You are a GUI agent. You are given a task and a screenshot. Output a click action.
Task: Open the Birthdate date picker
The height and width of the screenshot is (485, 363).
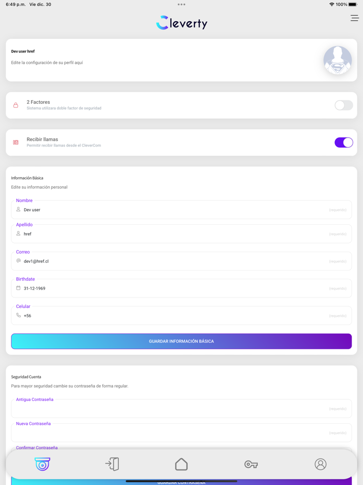(176, 288)
